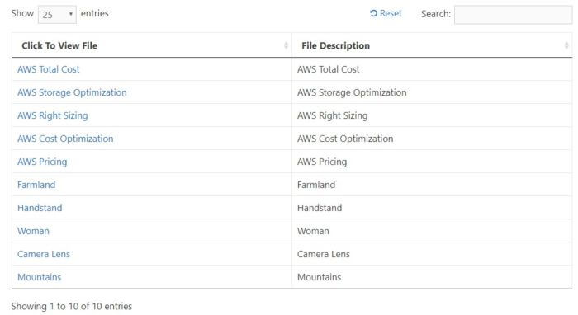578x315 pixels.
Task: Sort by File Description column arrows
Action: (566, 45)
